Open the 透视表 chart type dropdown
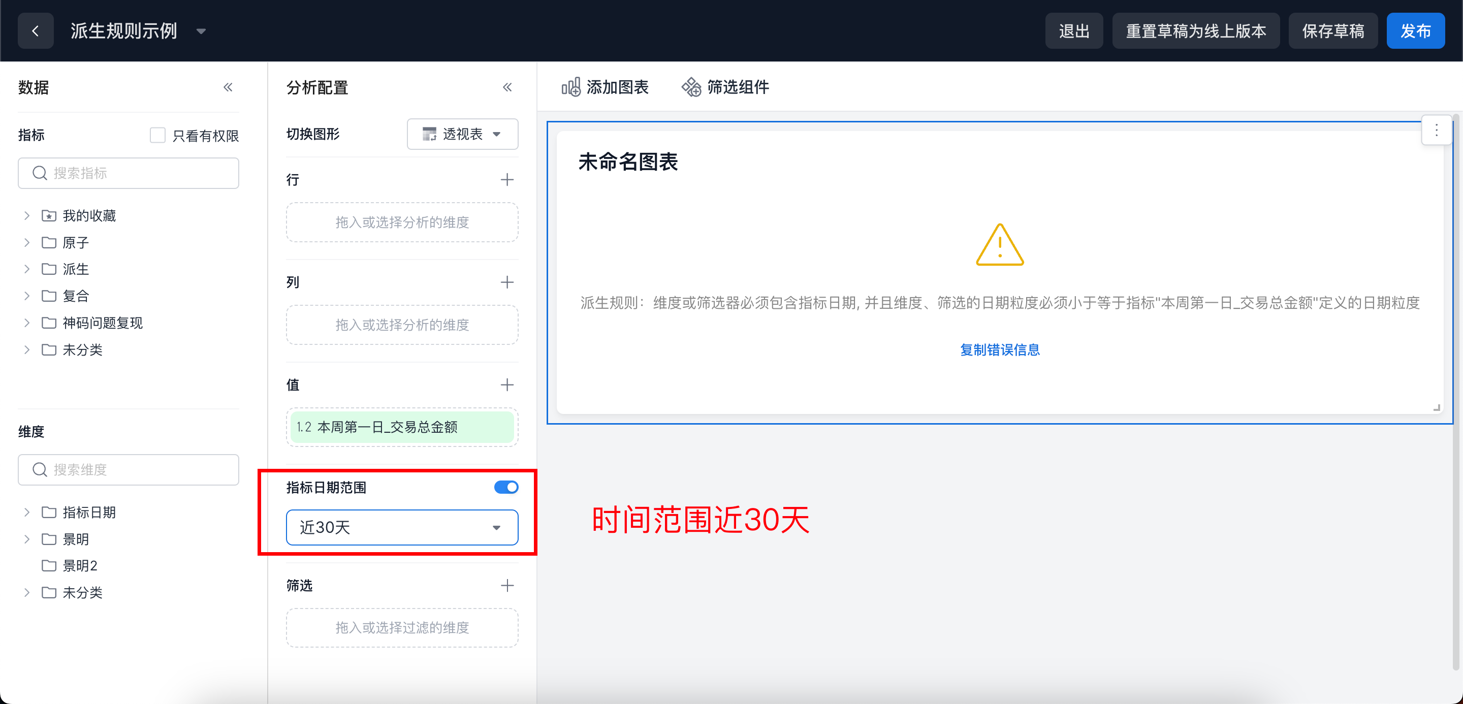The width and height of the screenshot is (1463, 704). (x=462, y=134)
